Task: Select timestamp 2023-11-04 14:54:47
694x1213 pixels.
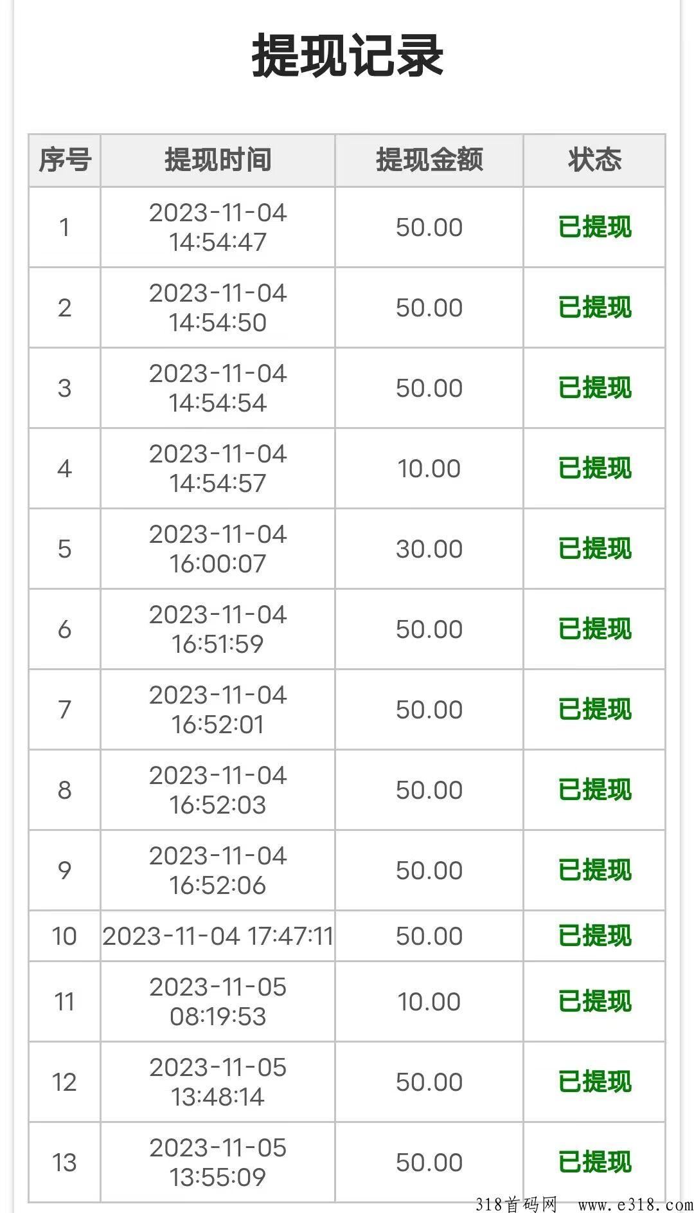Action: pos(218,227)
